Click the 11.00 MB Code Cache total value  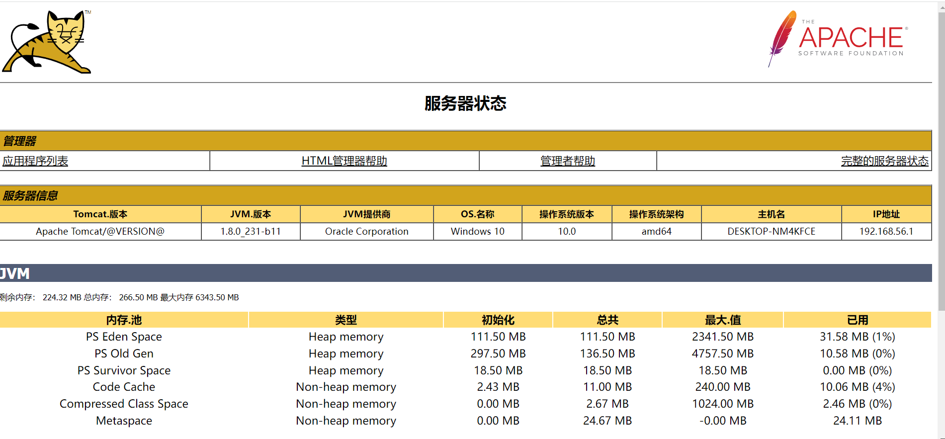coord(607,387)
